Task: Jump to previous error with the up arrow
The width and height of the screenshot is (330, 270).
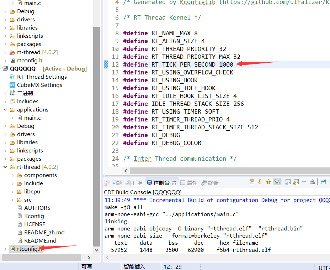Action: click(268, 182)
